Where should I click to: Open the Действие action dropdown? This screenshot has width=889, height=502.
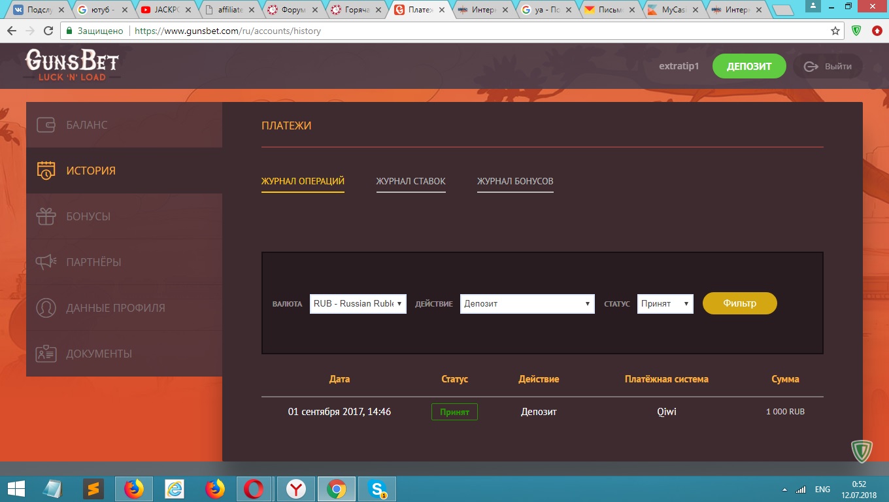tap(528, 304)
